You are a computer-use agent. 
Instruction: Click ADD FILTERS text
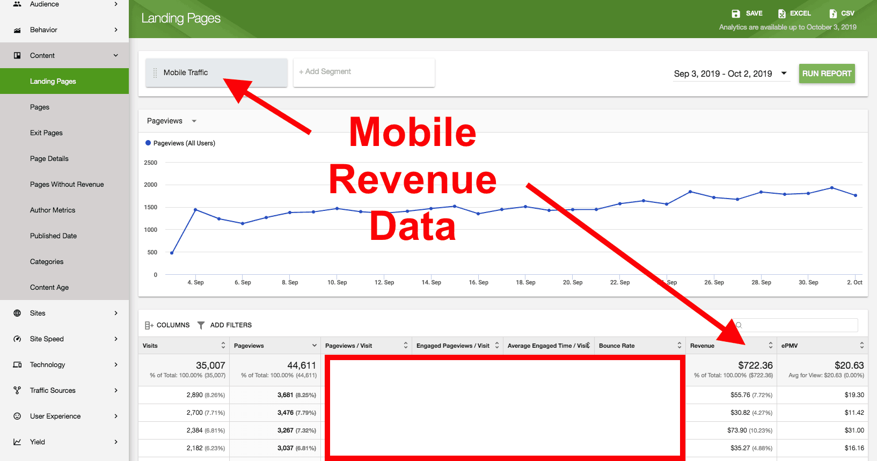231,325
